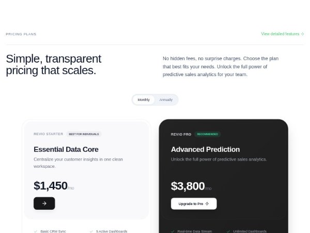Click the checkmark next to Real-time Data Stream
Viewport: 310px width, 233px height.
click(x=173, y=231)
